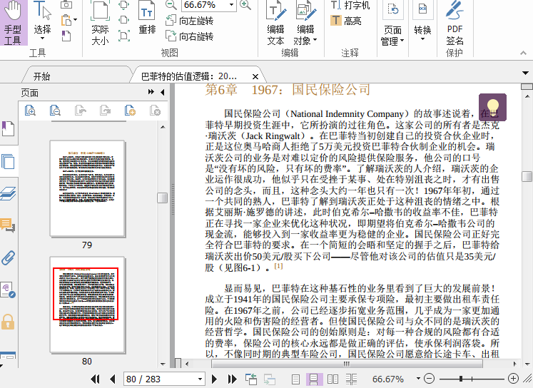Switch to the Start (开始) tab
This screenshot has height=388, width=533.
[x=42, y=76]
